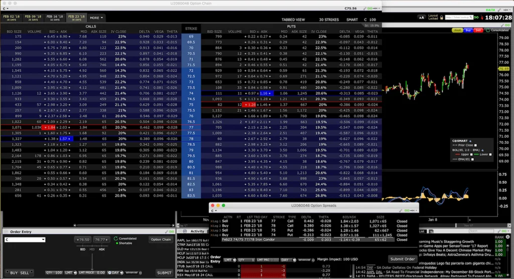Select the FEB 02 '18 expiry tab
The width and height of the screenshot is (514, 279).
point(12,18)
